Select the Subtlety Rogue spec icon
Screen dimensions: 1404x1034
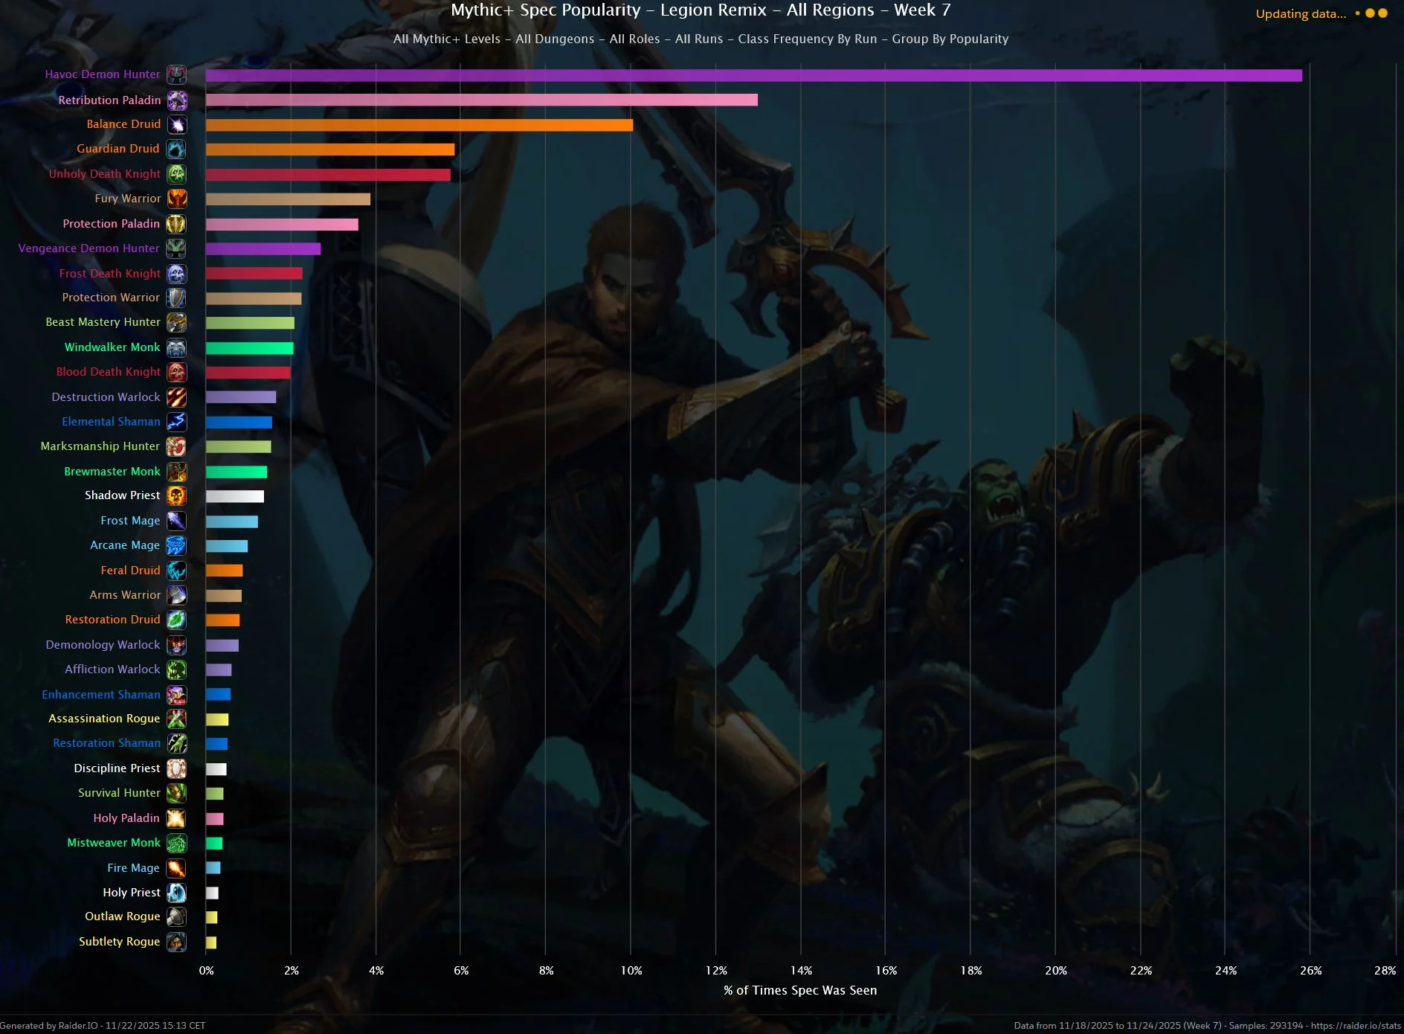pyautogui.click(x=176, y=942)
